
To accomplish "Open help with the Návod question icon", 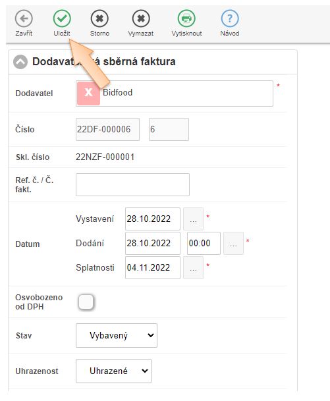I will pos(230,18).
